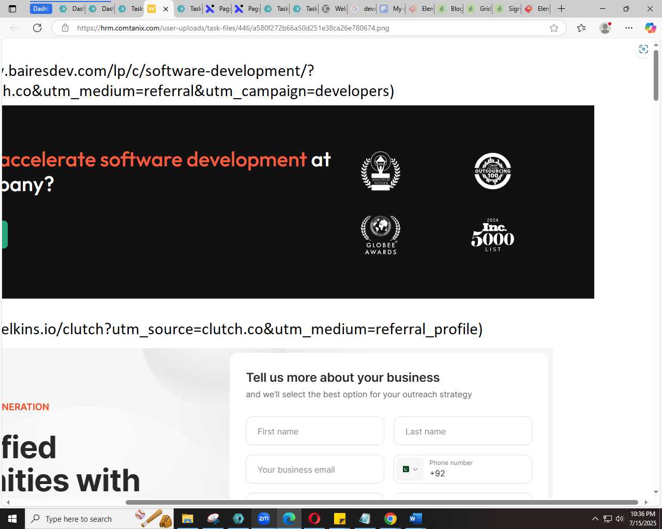Click the 'Tell us more about your business' heading
The image size is (662, 529).
(343, 378)
